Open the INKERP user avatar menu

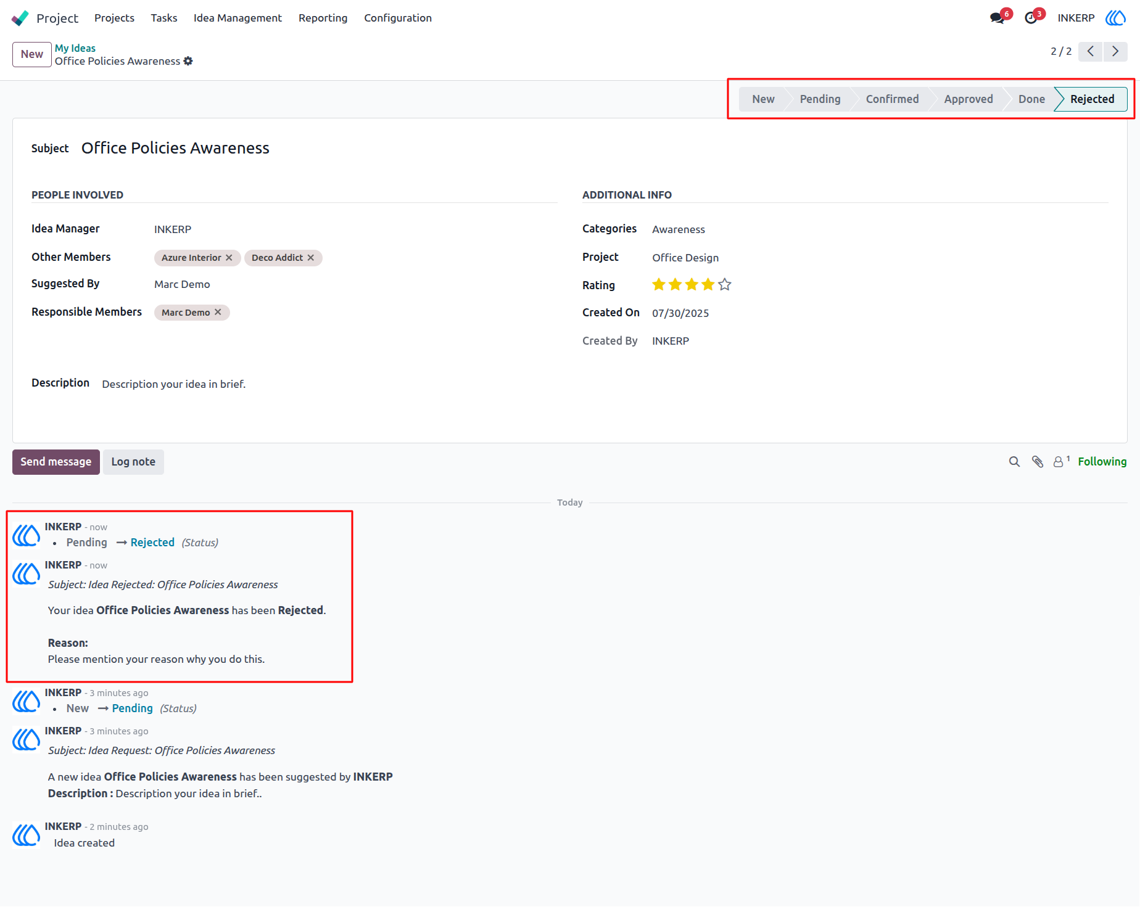1115,18
